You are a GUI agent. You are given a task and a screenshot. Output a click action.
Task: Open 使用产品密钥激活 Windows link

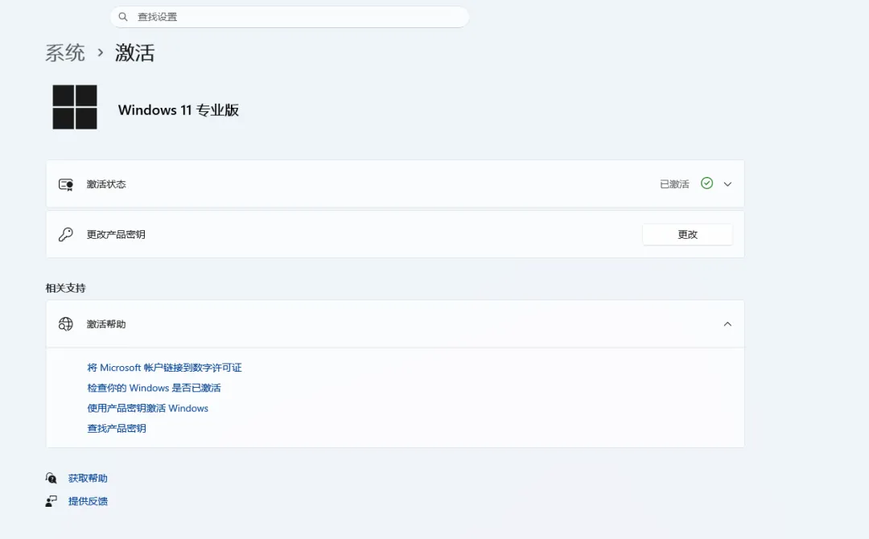click(x=148, y=408)
